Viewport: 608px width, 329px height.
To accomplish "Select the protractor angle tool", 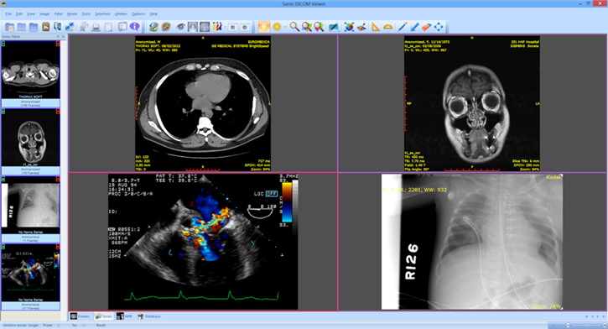I will click(x=387, y=27).
